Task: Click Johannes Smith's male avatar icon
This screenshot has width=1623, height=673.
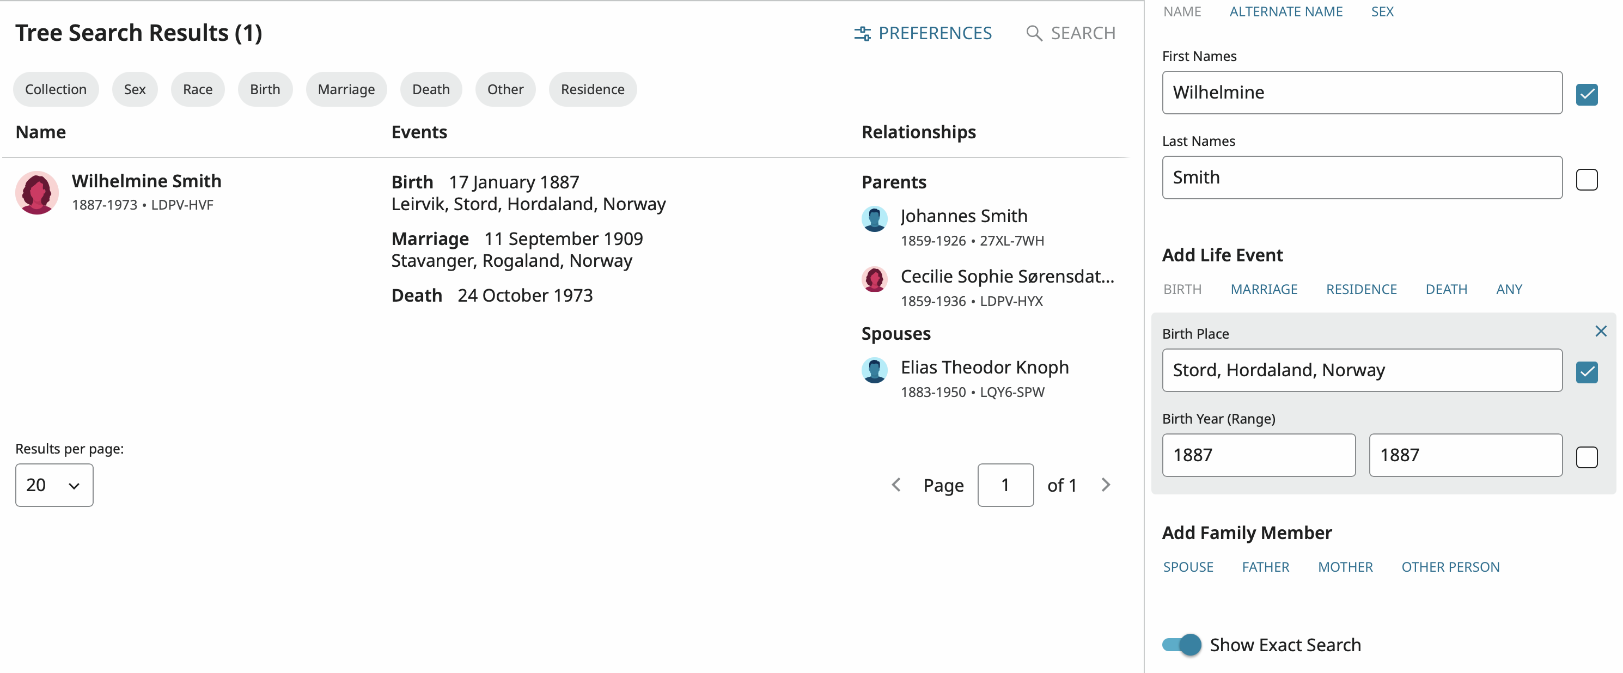Action: 875,219
